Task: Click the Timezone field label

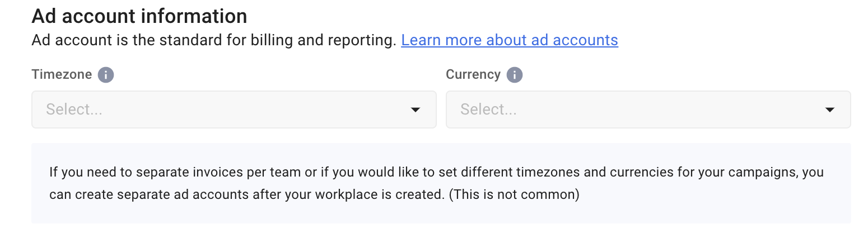Action: [62, 75]
